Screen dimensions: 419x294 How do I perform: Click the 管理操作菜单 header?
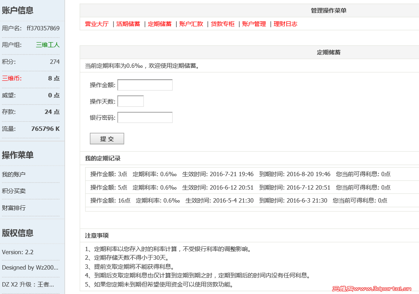tap(329, 11)
